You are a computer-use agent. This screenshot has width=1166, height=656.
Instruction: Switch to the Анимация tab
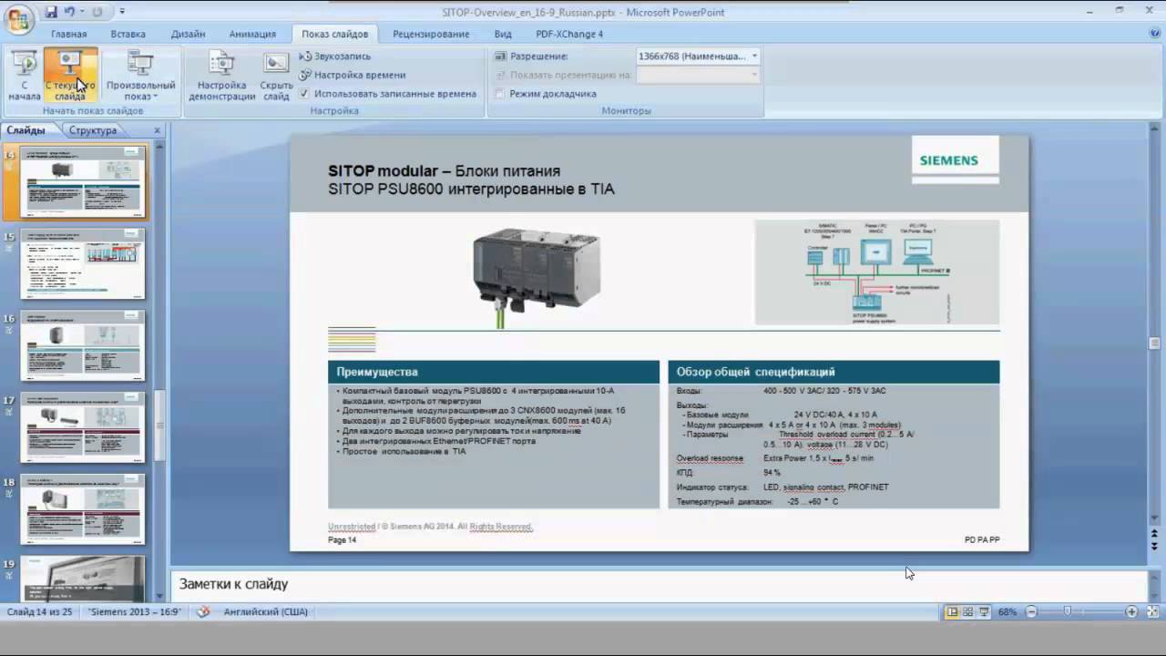point(252,34)
